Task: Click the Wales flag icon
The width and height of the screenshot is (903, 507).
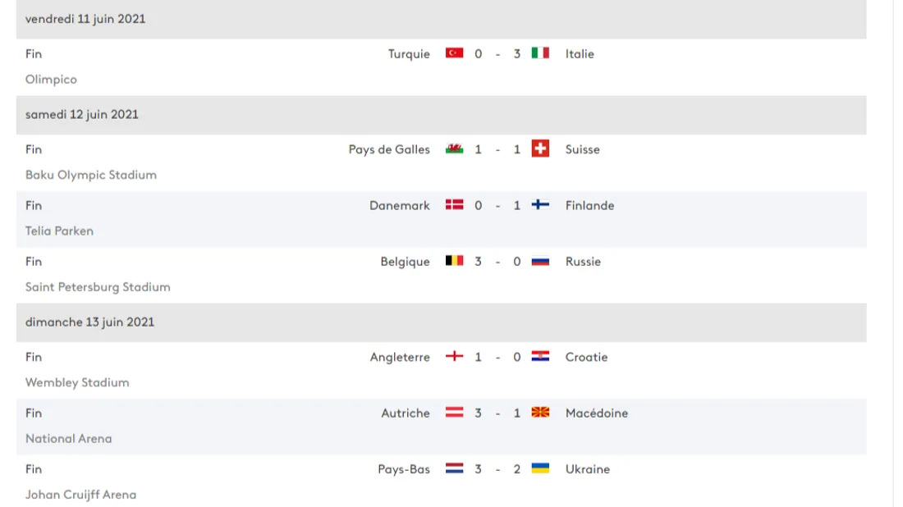Action: click(454, 149)
